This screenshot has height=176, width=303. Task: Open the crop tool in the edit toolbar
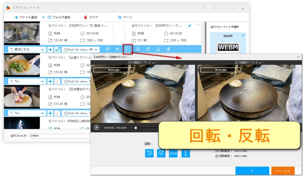(x=139, y=49)
